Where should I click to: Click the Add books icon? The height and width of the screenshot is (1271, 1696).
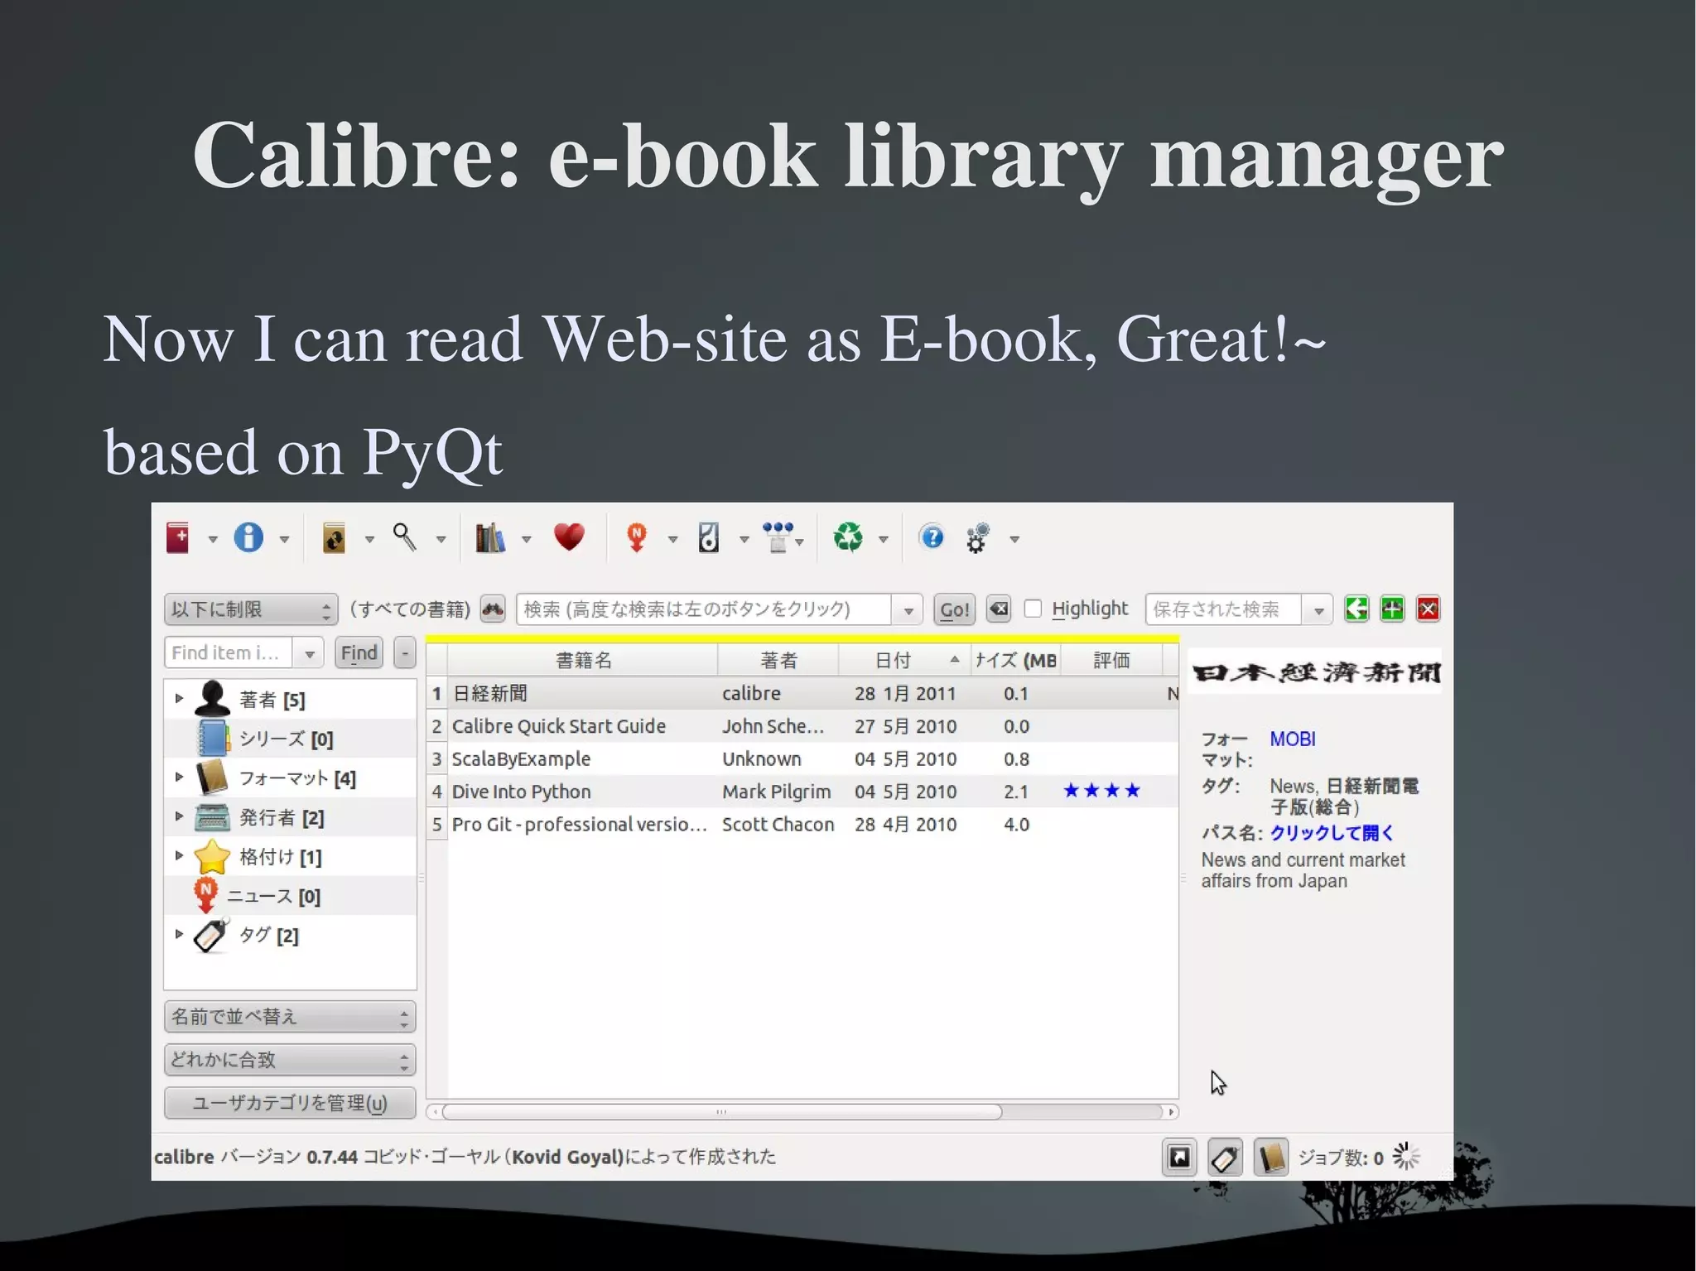click(x=178, y=538)
